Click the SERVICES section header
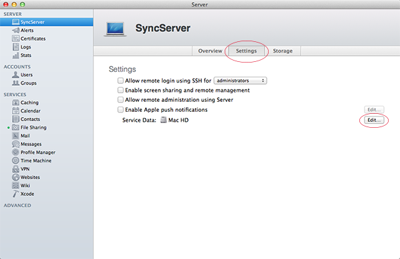Viewport: 400px width, 259px height. 15,95
